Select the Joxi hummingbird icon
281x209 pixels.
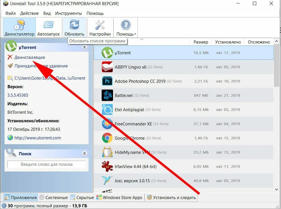point(107,180)
